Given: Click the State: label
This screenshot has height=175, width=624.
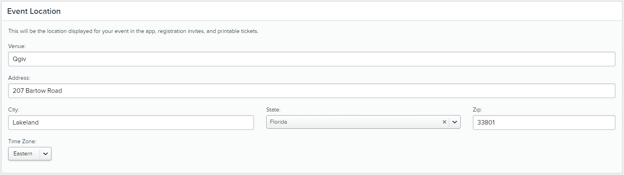Looking at the screenshot, I should pos(273,109).
